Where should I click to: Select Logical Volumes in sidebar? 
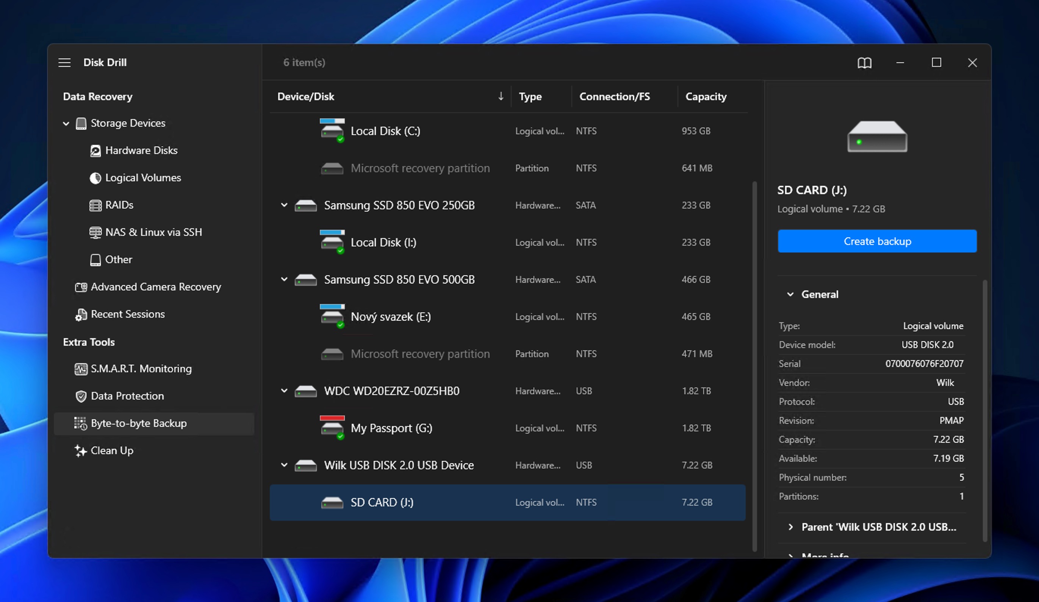[x=142, y=178]
